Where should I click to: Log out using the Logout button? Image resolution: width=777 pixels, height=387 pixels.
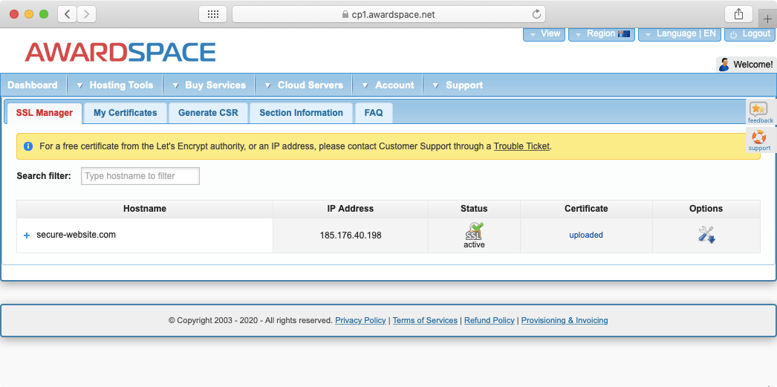(750, 34)
